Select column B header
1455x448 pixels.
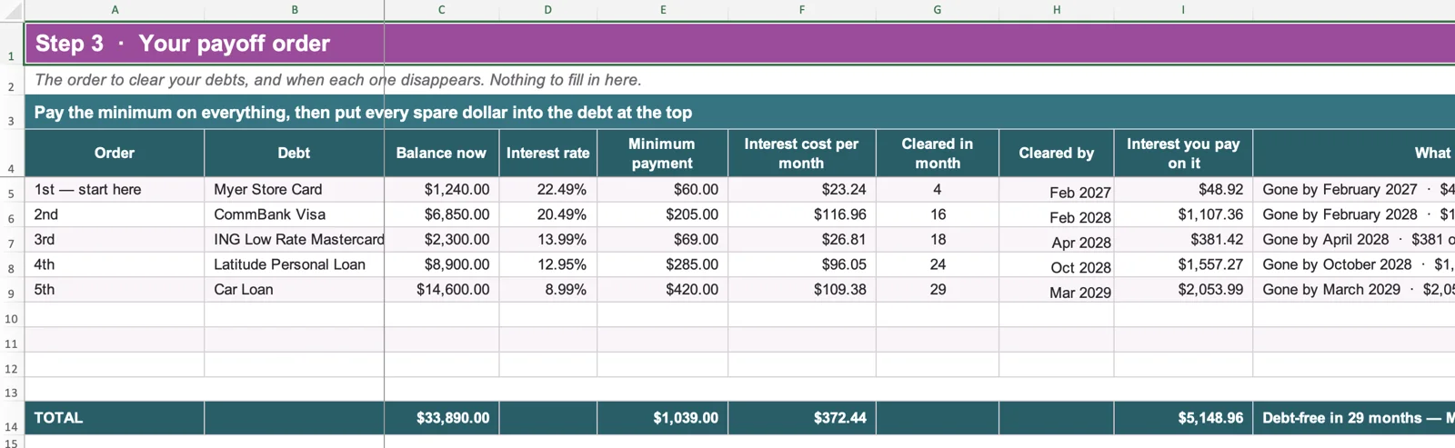(295, 10)
